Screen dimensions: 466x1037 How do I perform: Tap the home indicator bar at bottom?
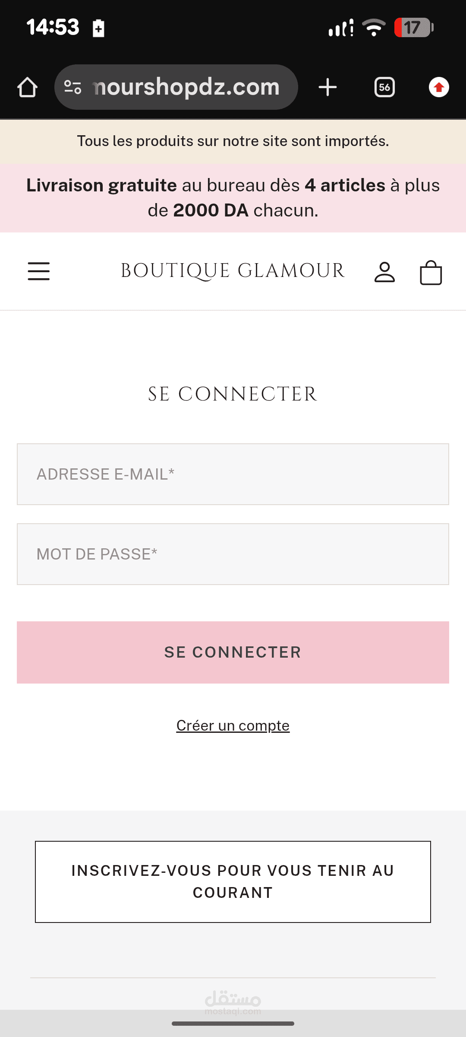233,1023
